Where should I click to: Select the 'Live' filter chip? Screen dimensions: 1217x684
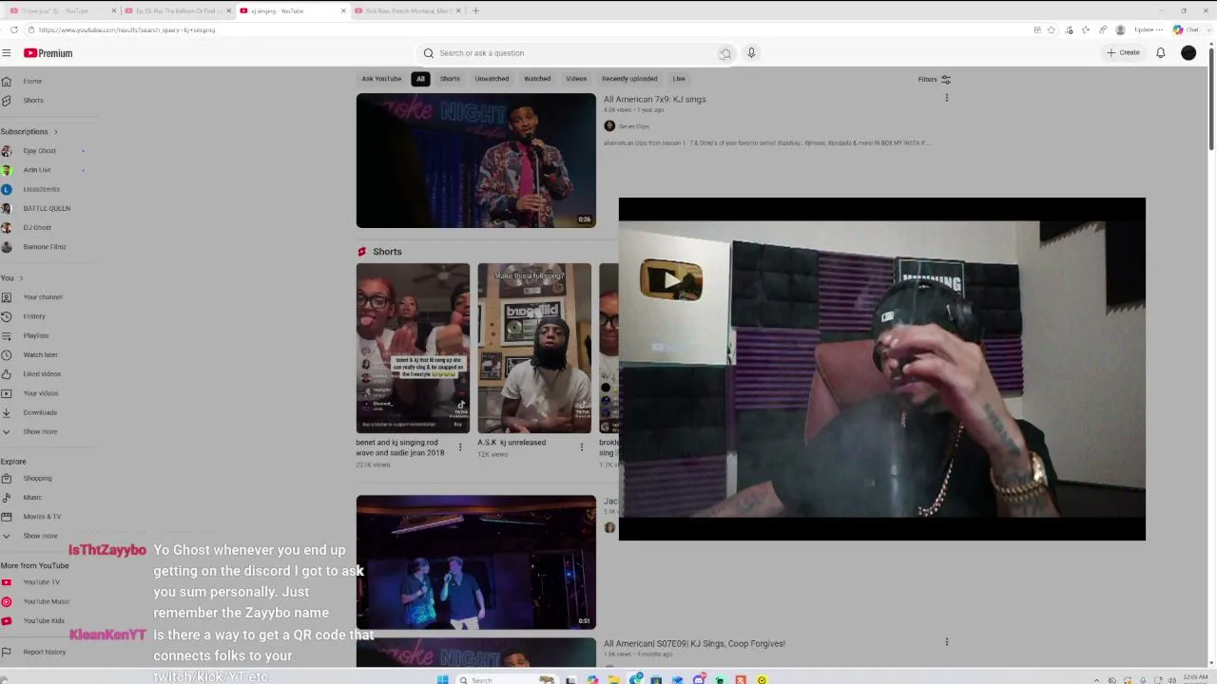[679, 79]
